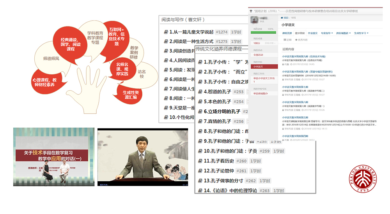Open 小学语文教学简报第九期 (信息技术专辑) link

click(303, 56)
